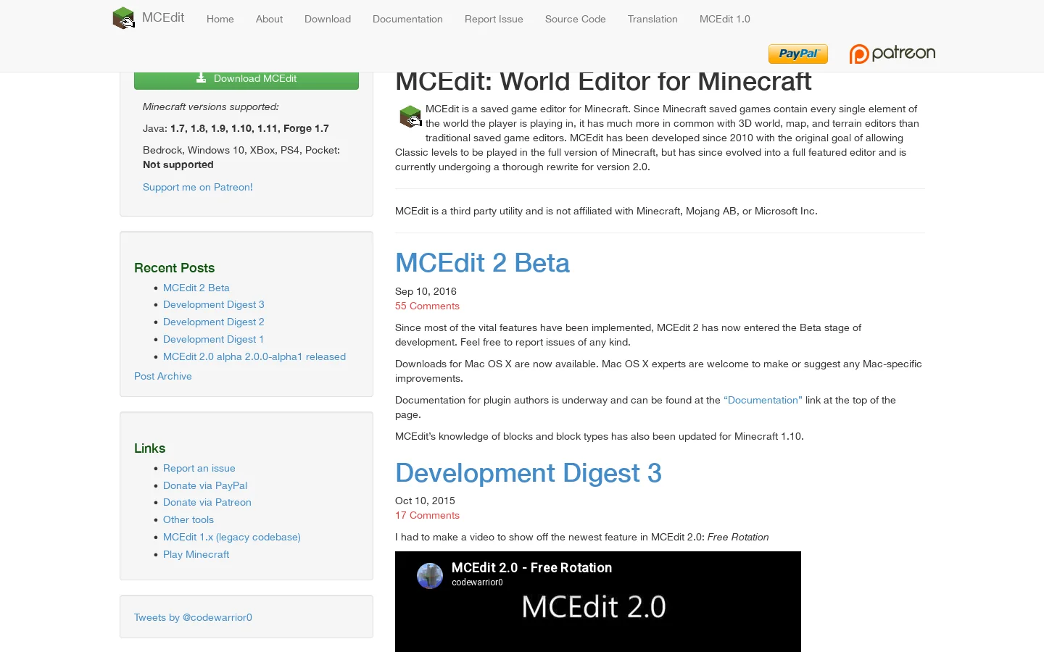This screenshot has height=652, width=1044.
Task: Click the MCEdit 2.0 Free Rotation video title
Action: point(532,568)
